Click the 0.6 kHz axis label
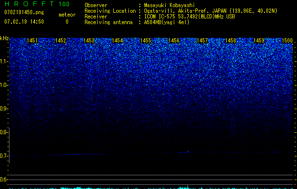The height and width of the screenshot is (189, 297). [4, 180]
